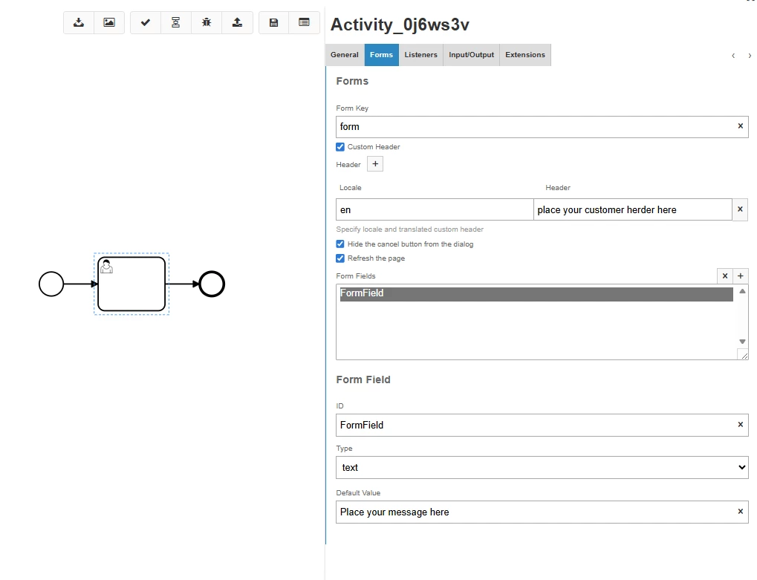The width and height of the screenshot is (757, 580).
Task: Select the user task on the canvas
Action: point(131,284)
